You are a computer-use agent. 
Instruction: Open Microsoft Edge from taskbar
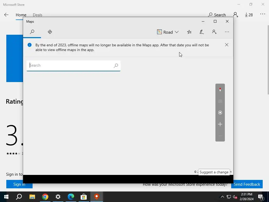click(x=71, y=197)
